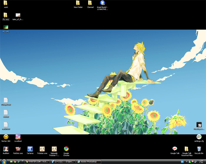
Task: Open the 444.txt text file
Action: (x=6, y=114)
